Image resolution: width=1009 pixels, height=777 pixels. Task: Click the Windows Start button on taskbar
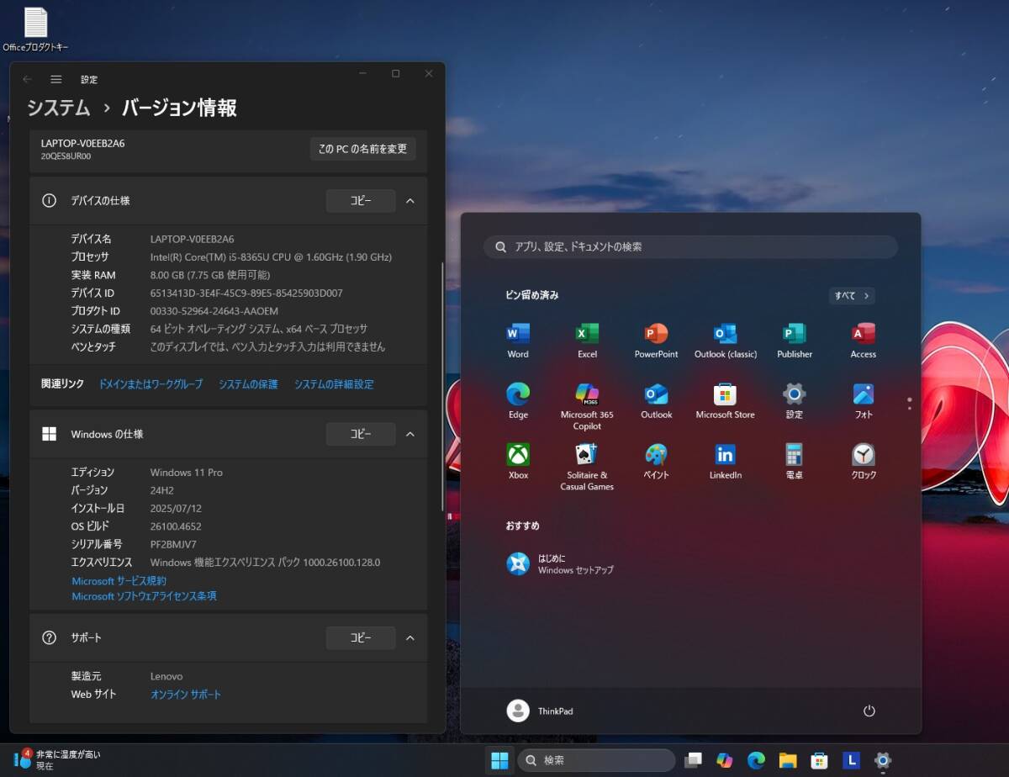tap(499, 760)
